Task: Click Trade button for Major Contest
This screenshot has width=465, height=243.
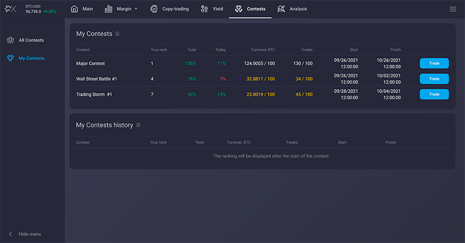Action: (x=434, y=63)
